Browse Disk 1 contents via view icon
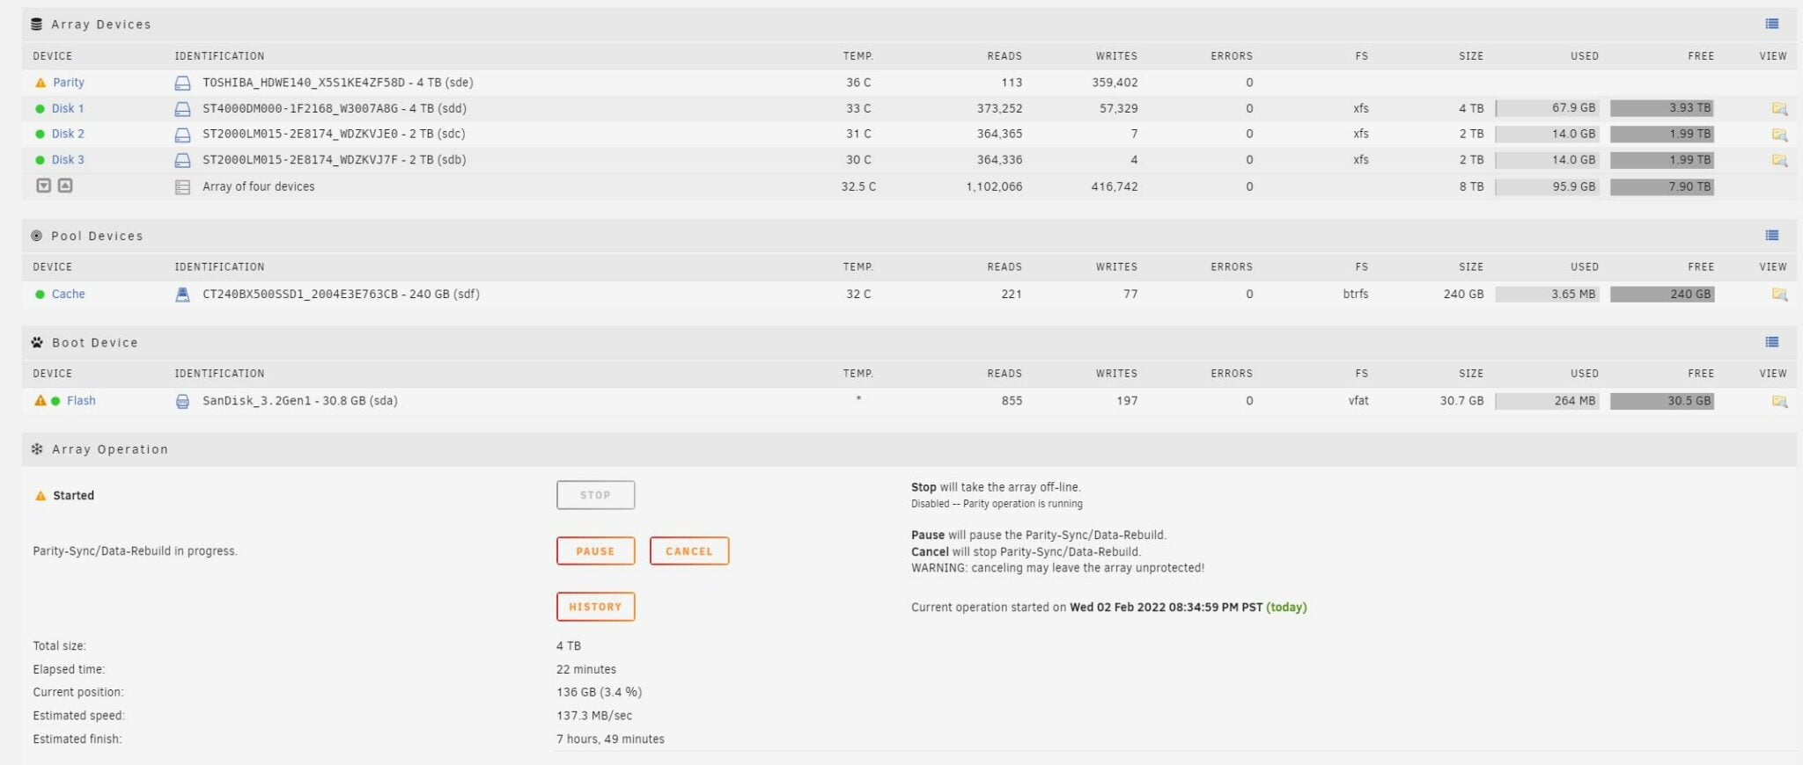 [x=1779, y=109]
